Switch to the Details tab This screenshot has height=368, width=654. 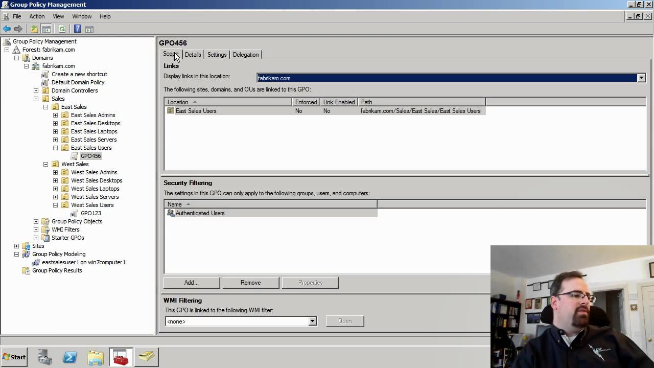pos(193,55)
